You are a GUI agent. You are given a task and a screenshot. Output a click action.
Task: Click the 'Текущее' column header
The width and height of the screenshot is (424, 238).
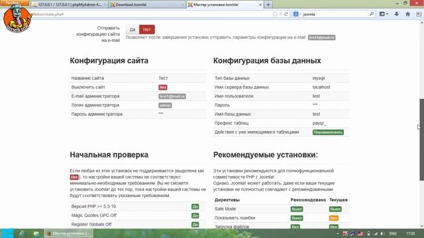click(339, 200)
